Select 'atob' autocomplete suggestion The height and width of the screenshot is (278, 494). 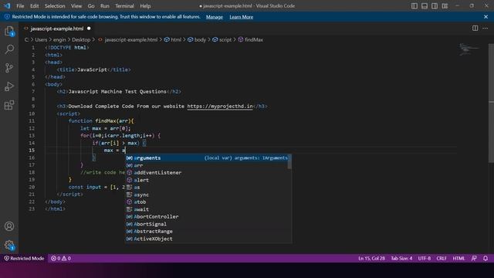coord(206,202)
